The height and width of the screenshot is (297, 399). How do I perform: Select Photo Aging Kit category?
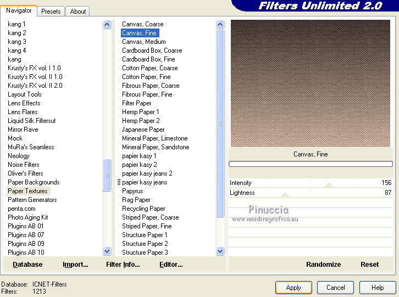coord(27,217)
